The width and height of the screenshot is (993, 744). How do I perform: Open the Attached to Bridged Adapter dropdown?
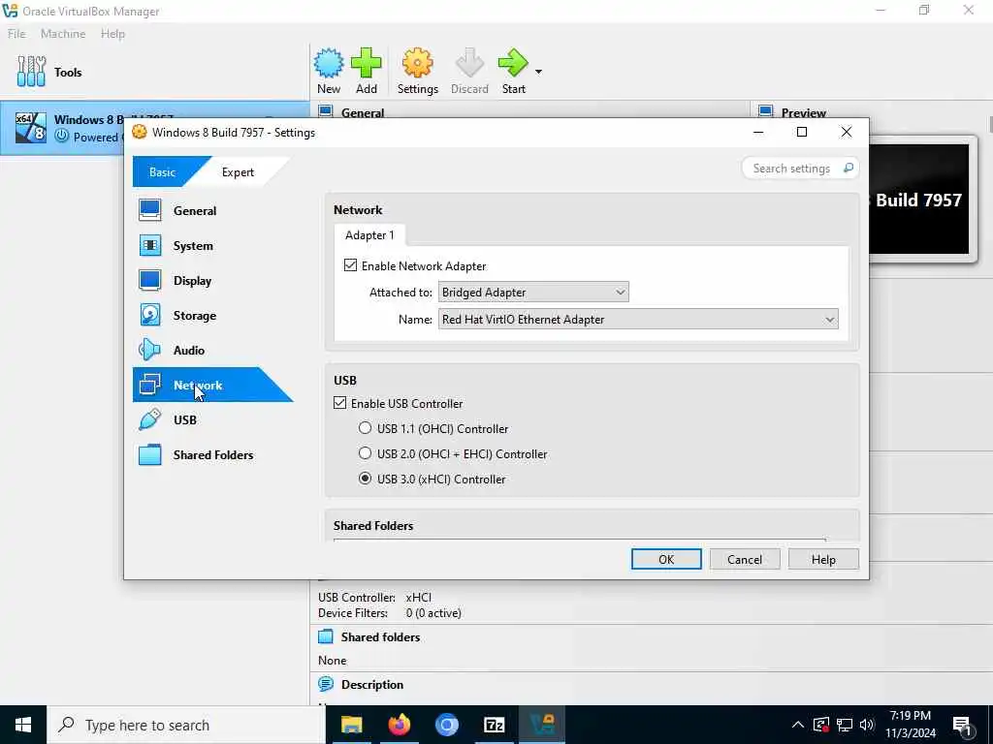pos(533,293)
